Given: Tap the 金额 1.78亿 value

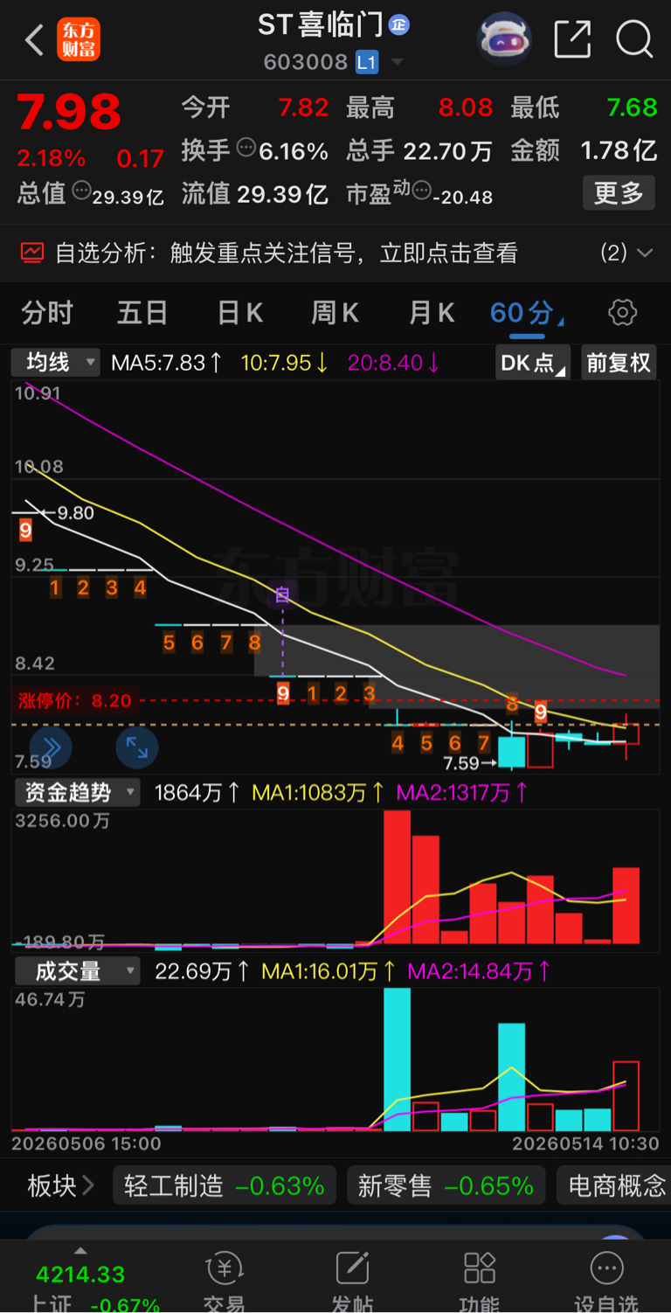Looking at the screenshot, I should [619, 150].
